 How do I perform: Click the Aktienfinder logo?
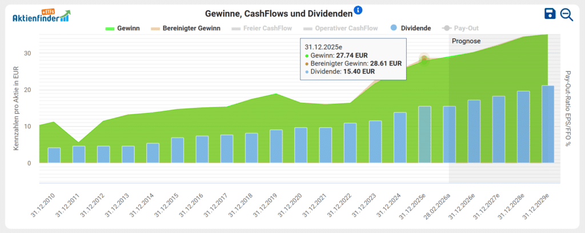point(41,16)
